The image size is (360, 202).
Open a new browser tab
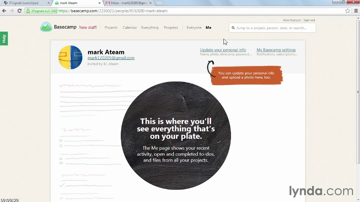159,3
